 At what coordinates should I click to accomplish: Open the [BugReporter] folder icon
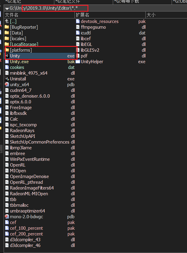7,27
